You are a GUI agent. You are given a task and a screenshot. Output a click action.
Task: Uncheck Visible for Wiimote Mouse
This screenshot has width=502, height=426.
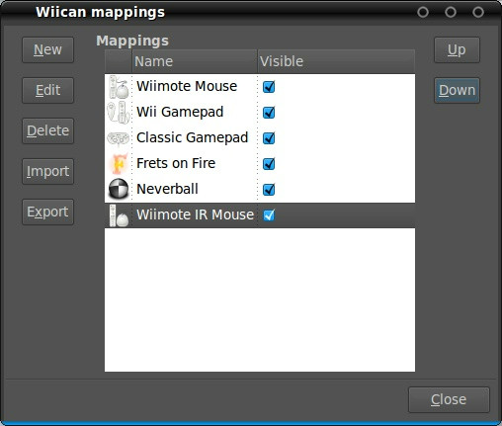(x=269, y=87)
